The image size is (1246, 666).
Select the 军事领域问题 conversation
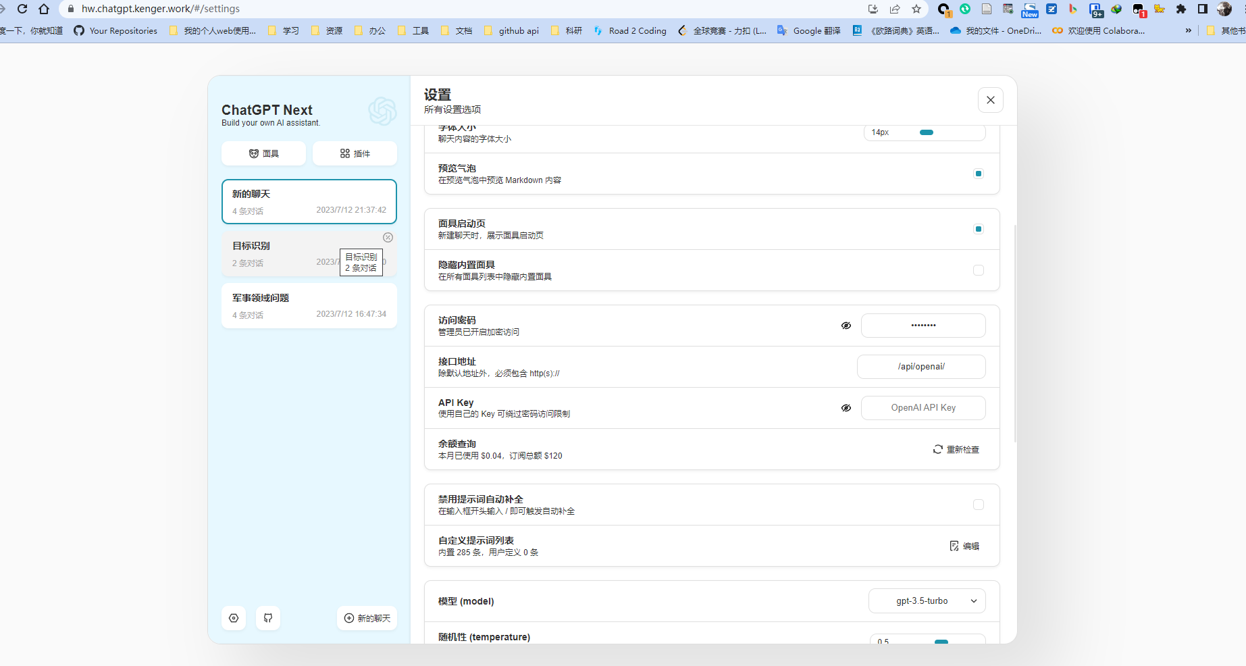[x=309, y=305]
